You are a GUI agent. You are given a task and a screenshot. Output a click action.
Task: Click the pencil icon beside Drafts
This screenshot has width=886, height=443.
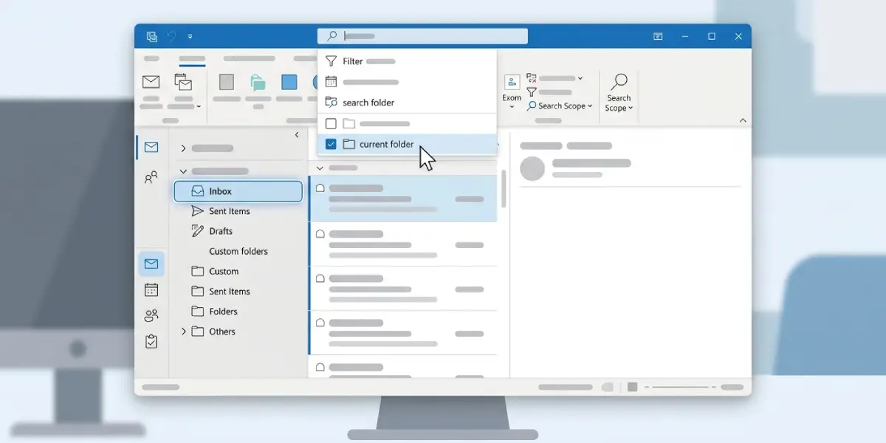coord(197,231)
